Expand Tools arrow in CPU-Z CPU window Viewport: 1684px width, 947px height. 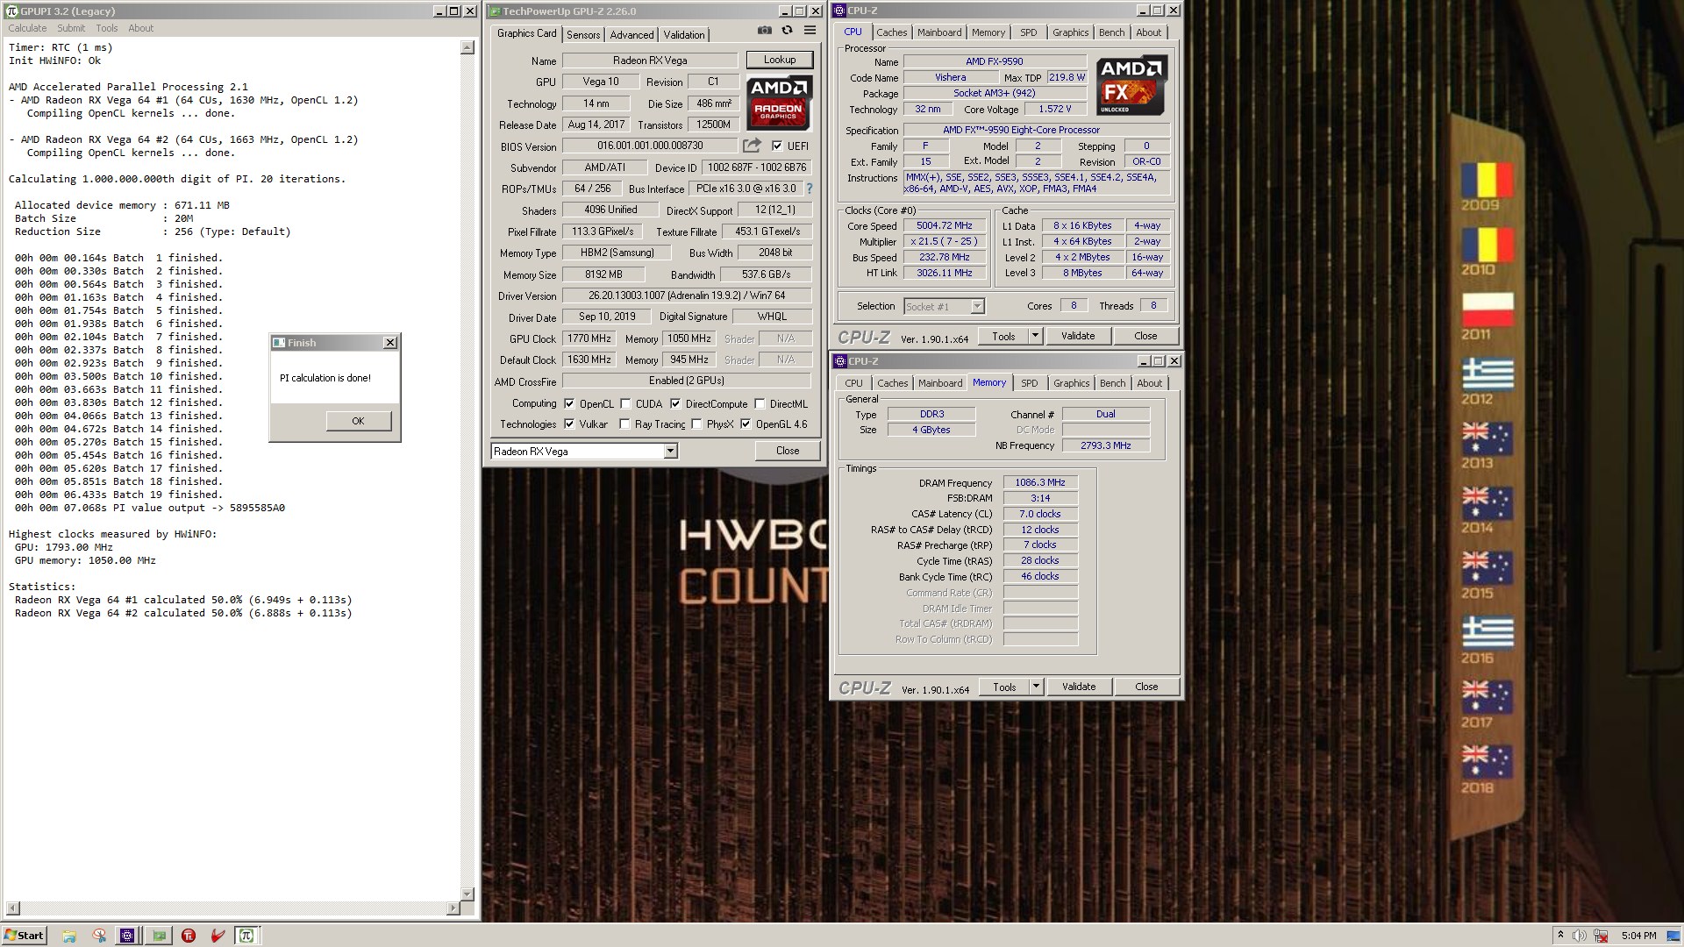[1035, 336]
